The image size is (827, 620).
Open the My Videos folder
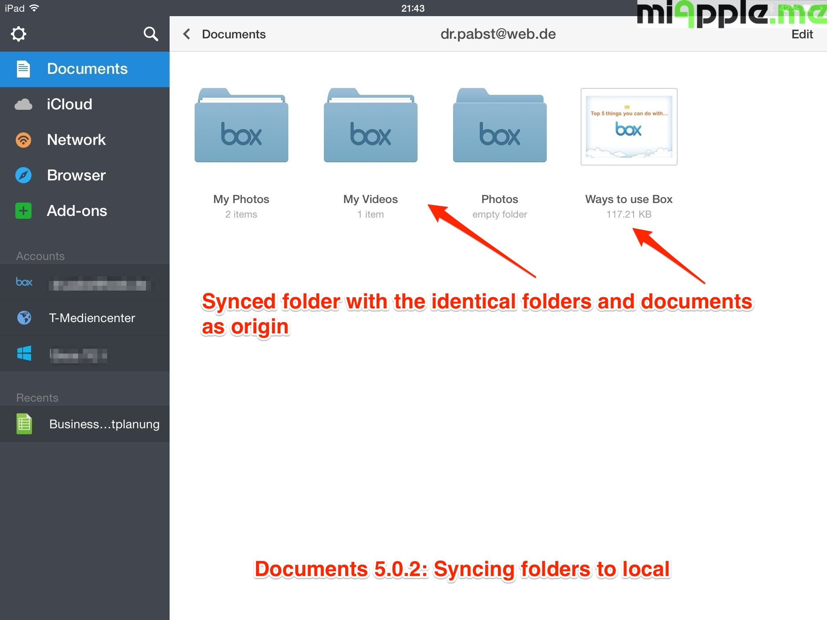(x=370, y=126)
